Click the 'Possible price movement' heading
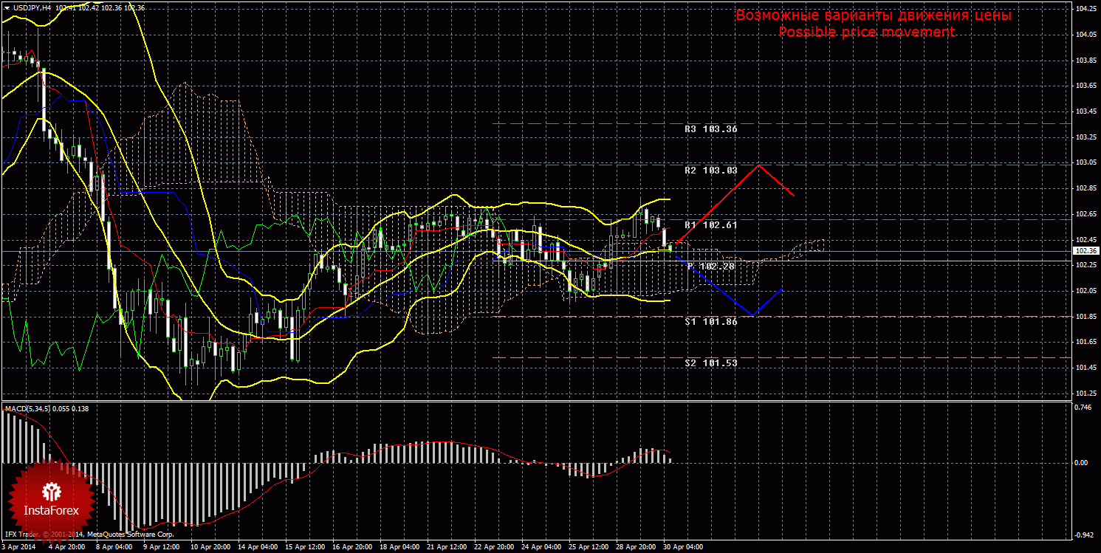Image resolution: width=1101 pixels, height=553 pixels. tap(866, 32)
